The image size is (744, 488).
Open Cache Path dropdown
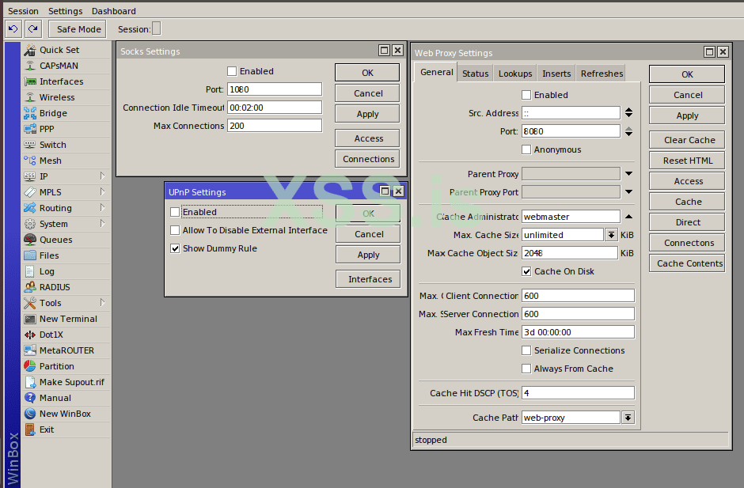tap(628, 418)
